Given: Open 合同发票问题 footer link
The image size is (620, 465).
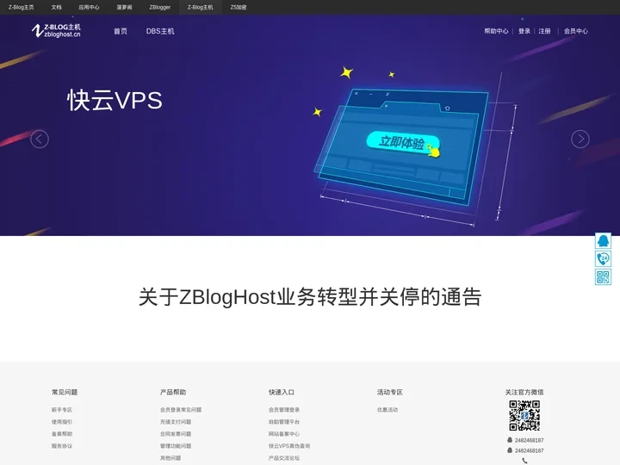Looking at the screenshot, I should [176, 434].
